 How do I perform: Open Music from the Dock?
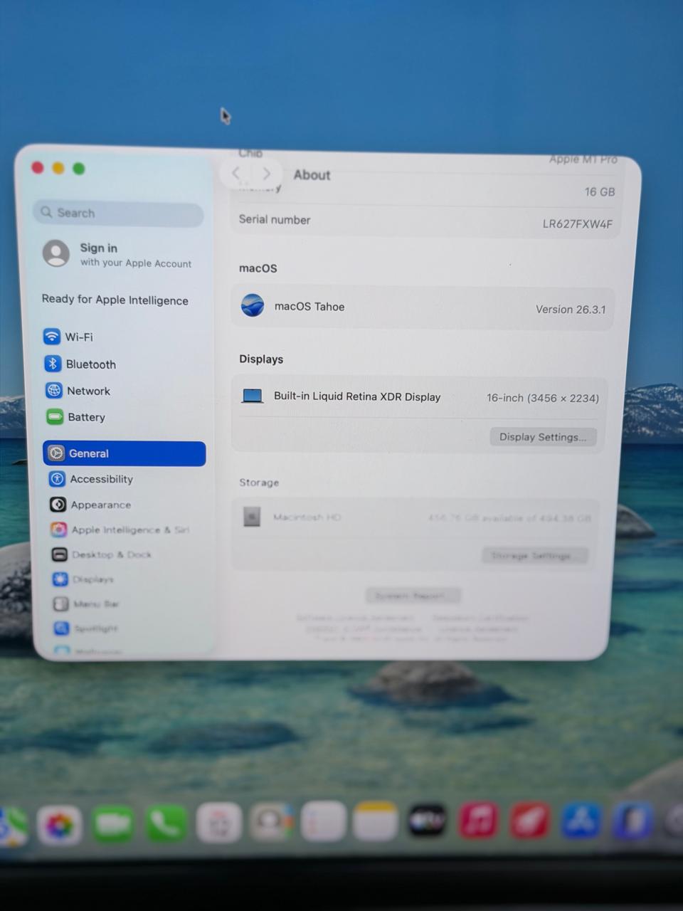click(478, 820)
